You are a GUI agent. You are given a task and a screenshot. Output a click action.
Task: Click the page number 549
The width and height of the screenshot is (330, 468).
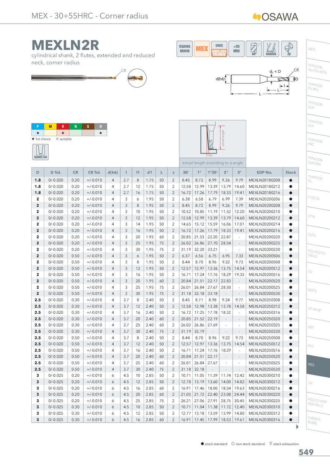(x=306, y=452)
